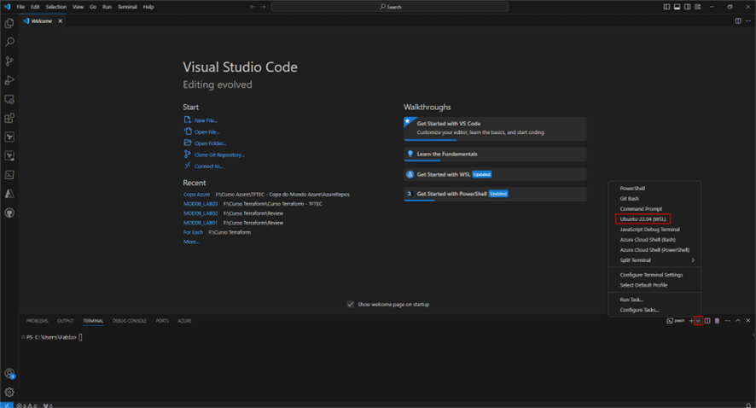
Task: Open the Manage gear icon
Action: pos(9,392)
